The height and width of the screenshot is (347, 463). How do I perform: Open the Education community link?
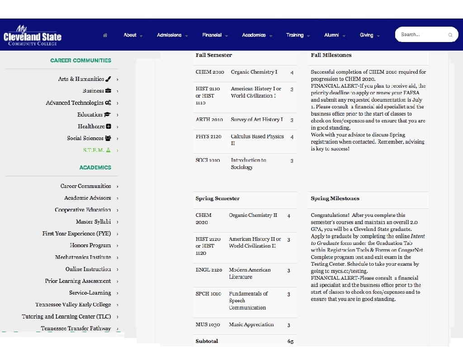click(90, 114)
